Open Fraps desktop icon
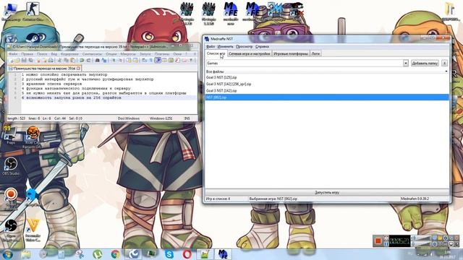The height and width of the screenshot is (260, 463). [10, 135]
